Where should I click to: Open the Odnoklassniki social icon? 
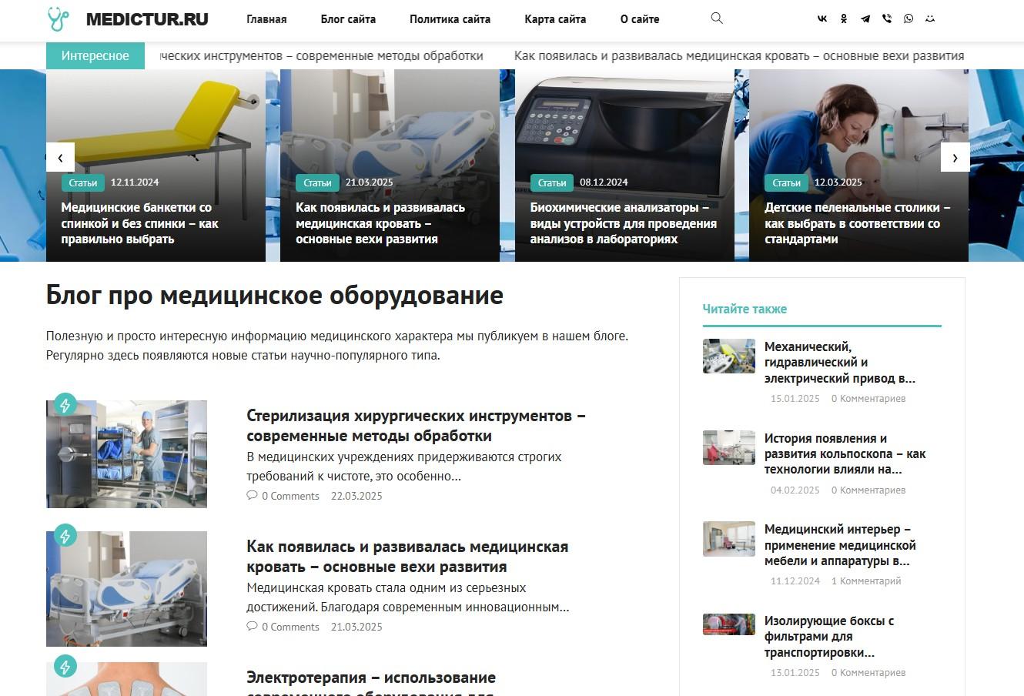[x=844, y=19]
